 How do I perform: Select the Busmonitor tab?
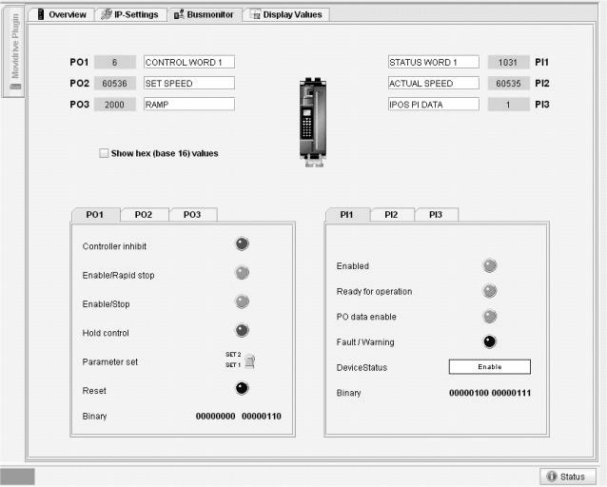click(205, 14)
